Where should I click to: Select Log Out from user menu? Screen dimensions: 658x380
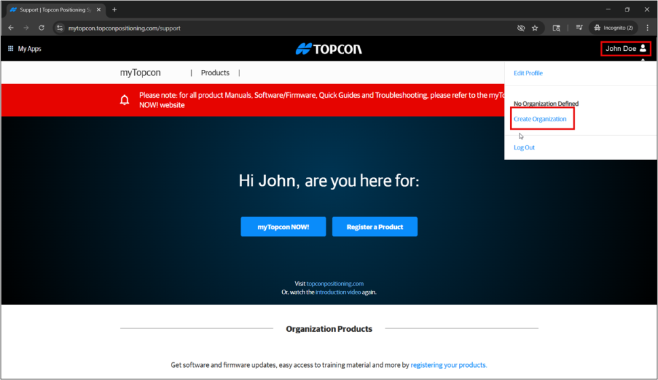[x=524, y=148]
